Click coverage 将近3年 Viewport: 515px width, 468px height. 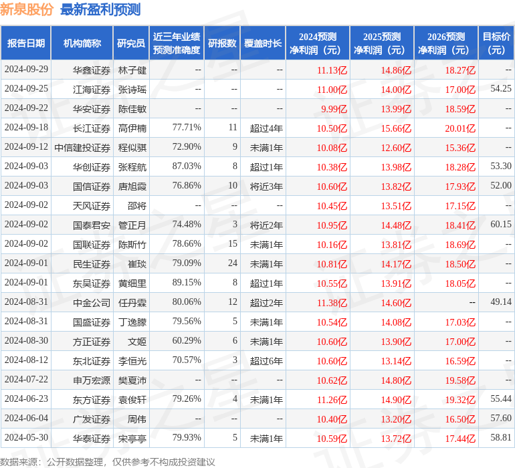266,187
